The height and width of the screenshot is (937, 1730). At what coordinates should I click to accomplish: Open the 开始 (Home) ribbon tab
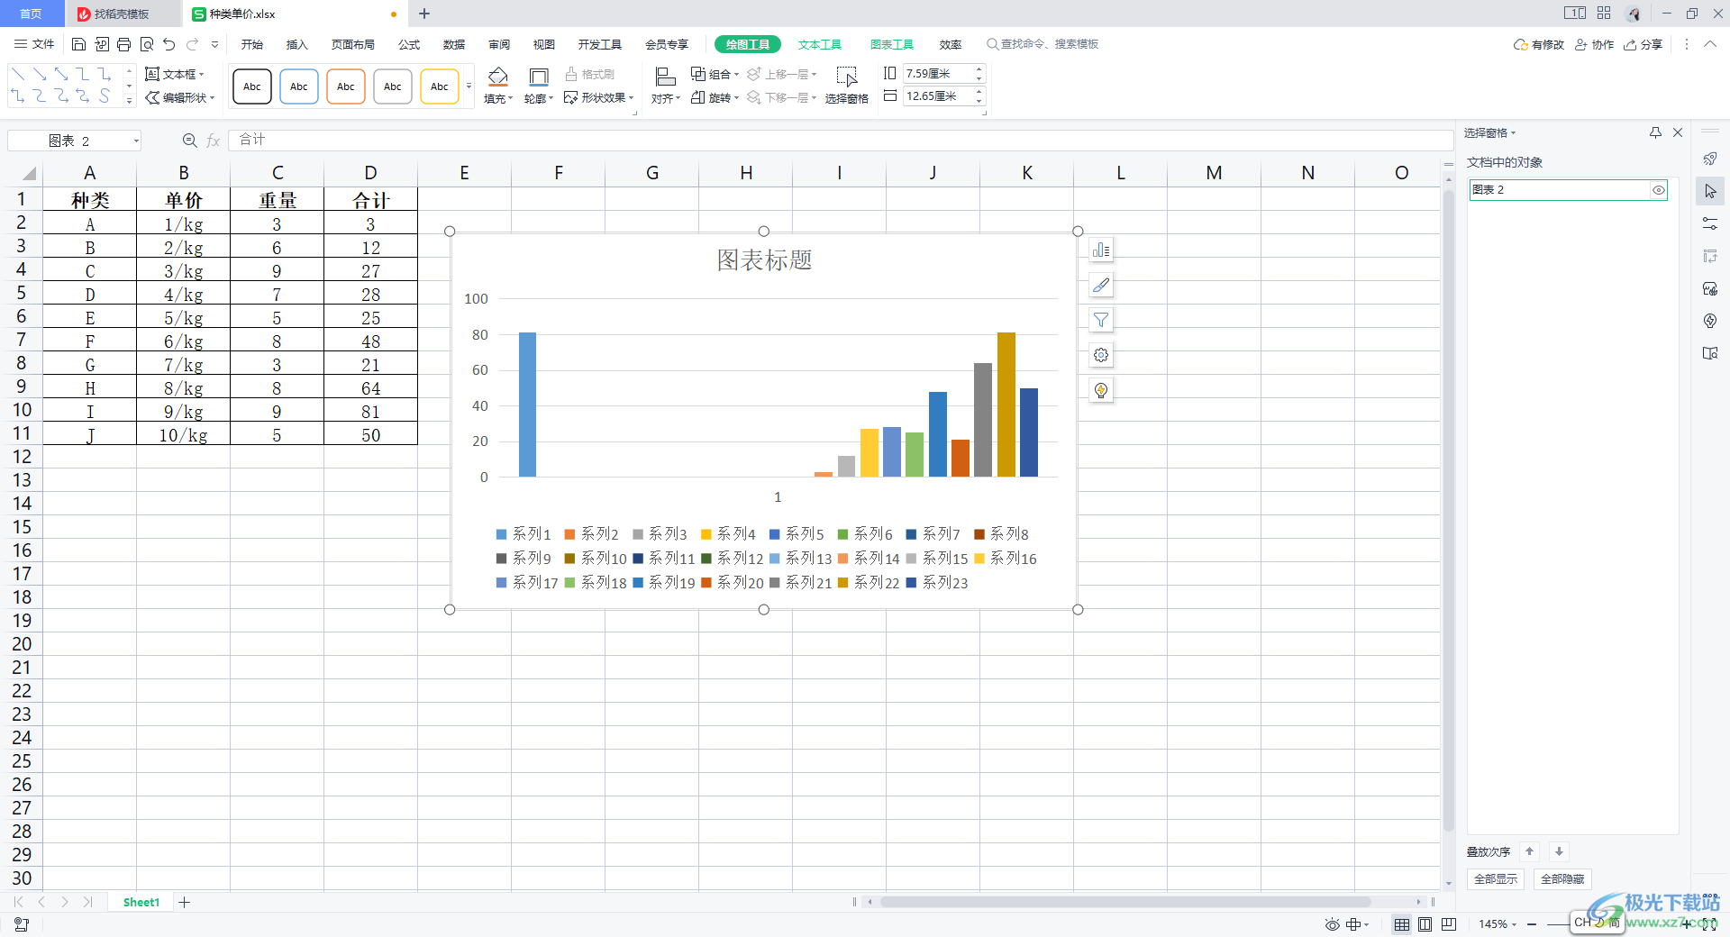point(252,44)
